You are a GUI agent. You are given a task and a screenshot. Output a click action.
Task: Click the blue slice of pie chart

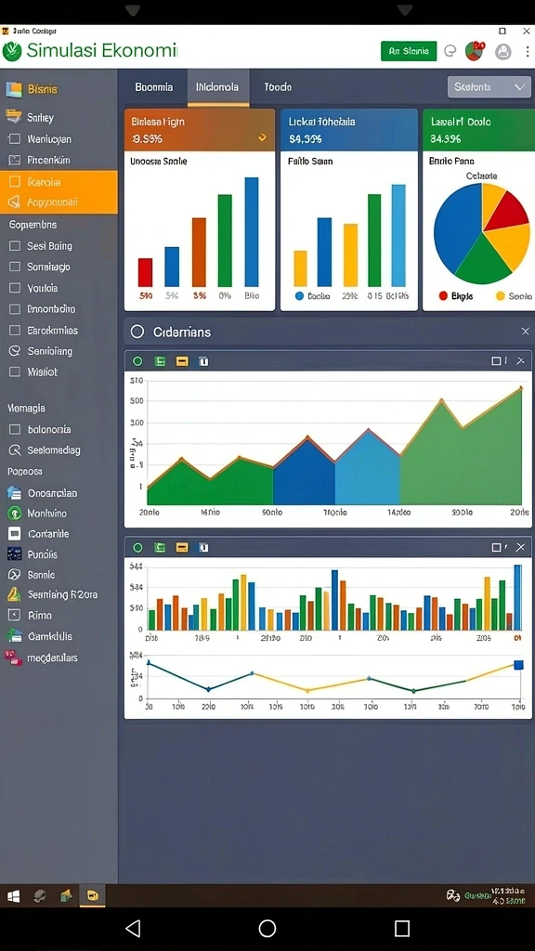click(x=455, y=225)
